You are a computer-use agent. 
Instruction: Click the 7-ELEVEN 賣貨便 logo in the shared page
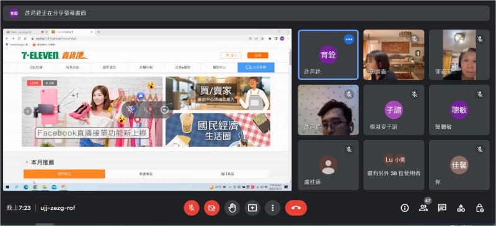[55, 56]
